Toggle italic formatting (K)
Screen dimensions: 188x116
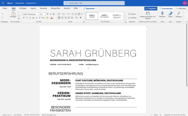pyautogui.click(x=27, y=18)
